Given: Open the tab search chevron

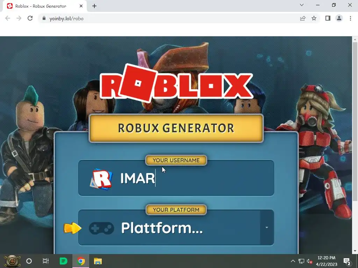Looking at the screenshot, I should 302,5.
